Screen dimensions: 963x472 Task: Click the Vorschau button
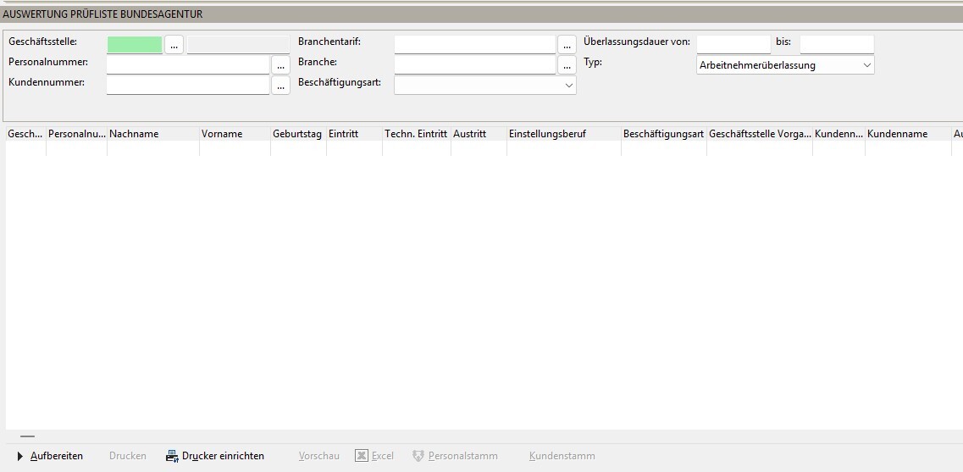[x=318, y=456]
